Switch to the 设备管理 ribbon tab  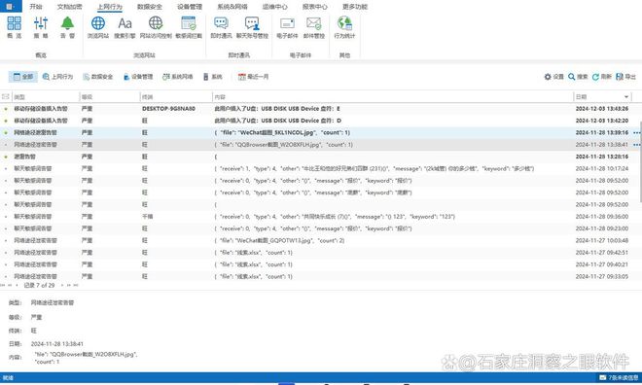point(190,7)
